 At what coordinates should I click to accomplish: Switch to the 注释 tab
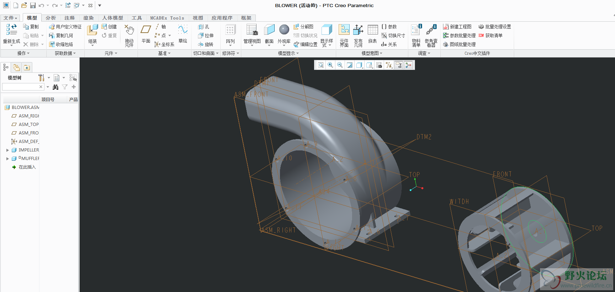[70, 18]
